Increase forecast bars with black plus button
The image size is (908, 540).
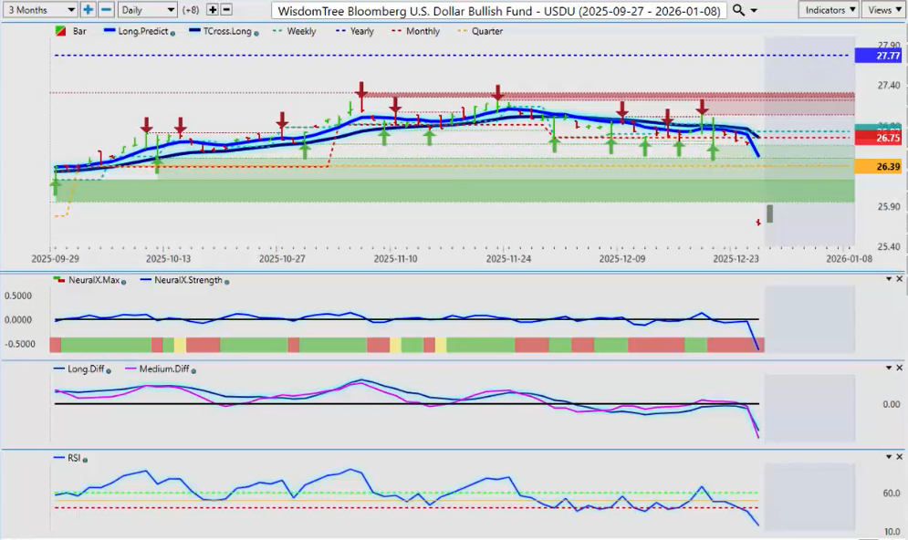click(x=213, y=9)
